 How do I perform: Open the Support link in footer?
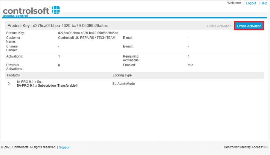(65, 147)
